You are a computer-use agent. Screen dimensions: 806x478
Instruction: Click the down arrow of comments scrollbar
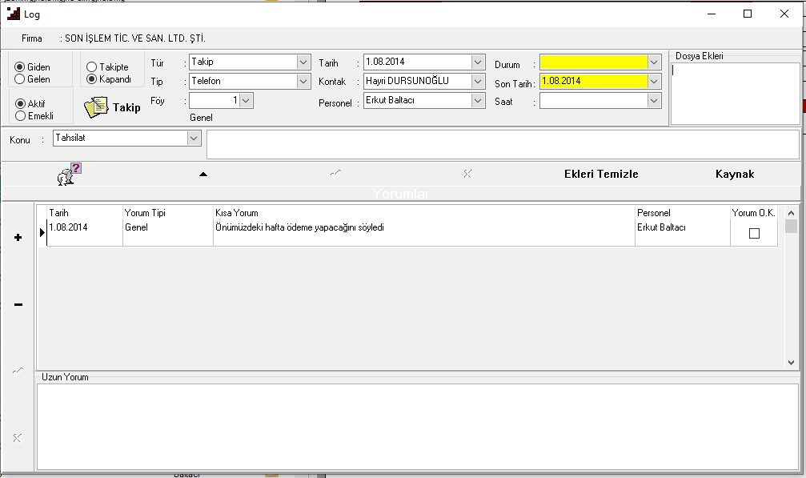pyautogui.click(x=792, y=362)
